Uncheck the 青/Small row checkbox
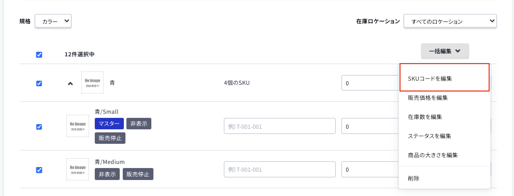 39,127
